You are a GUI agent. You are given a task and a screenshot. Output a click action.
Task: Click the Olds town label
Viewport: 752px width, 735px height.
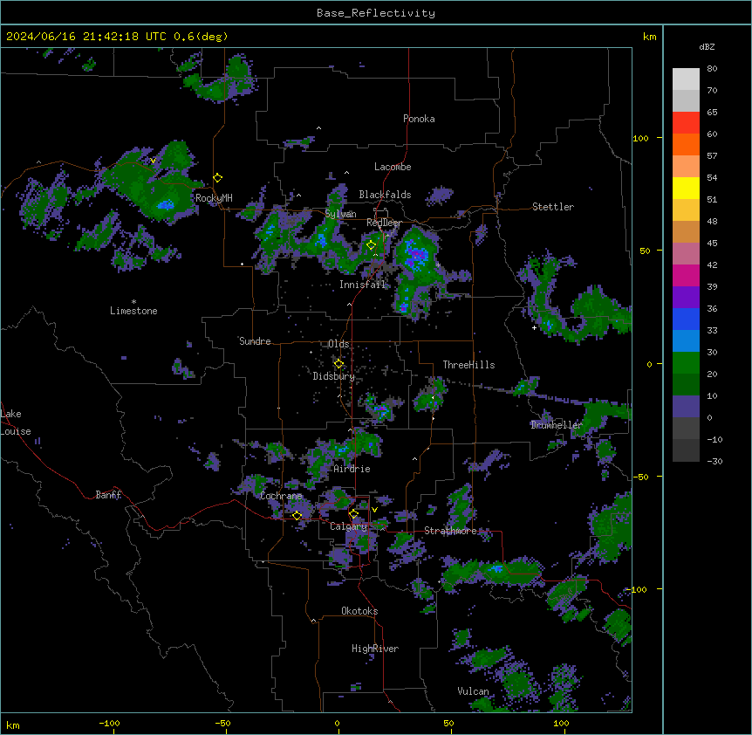pyautogui.click(x=338, y=344)
